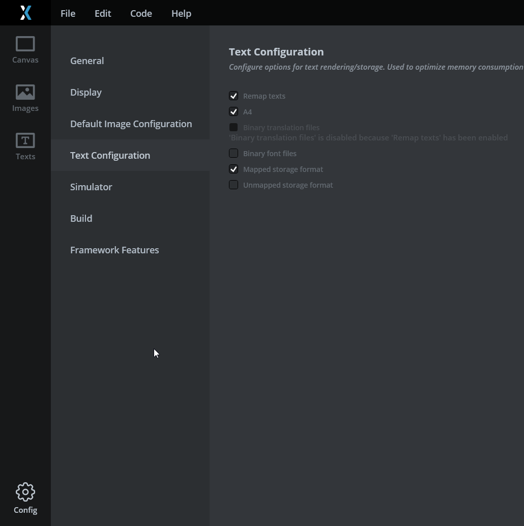Open the Framework Features section
Image resolution: width=524 pixels, height=526 pixels.
pos(114,250)
